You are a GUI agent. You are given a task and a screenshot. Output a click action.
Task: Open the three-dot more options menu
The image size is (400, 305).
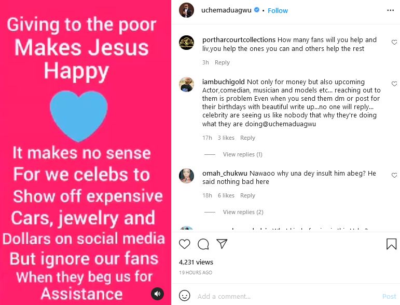[x=390, y=10]
